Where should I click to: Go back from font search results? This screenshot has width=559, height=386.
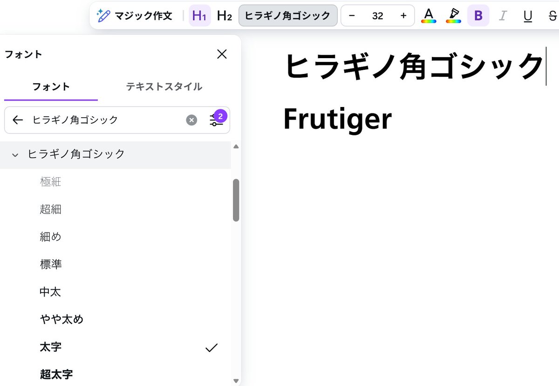[x=18, y=120]
